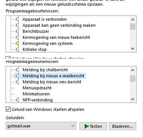Click yellow speaker icon for Kennisgeving van systeem

click(17, 43)
